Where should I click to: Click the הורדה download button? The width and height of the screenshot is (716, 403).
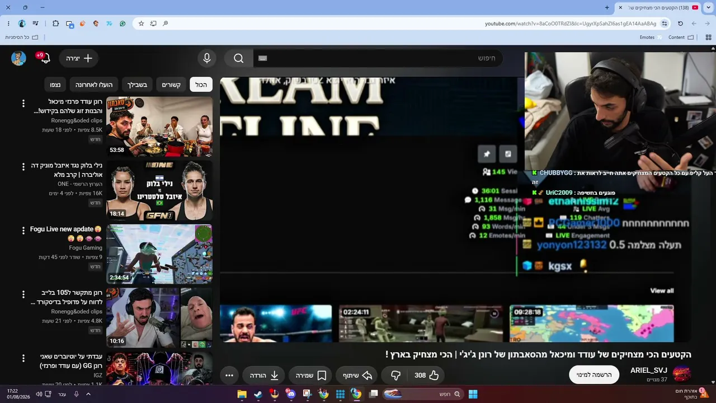tap(265, 376)
